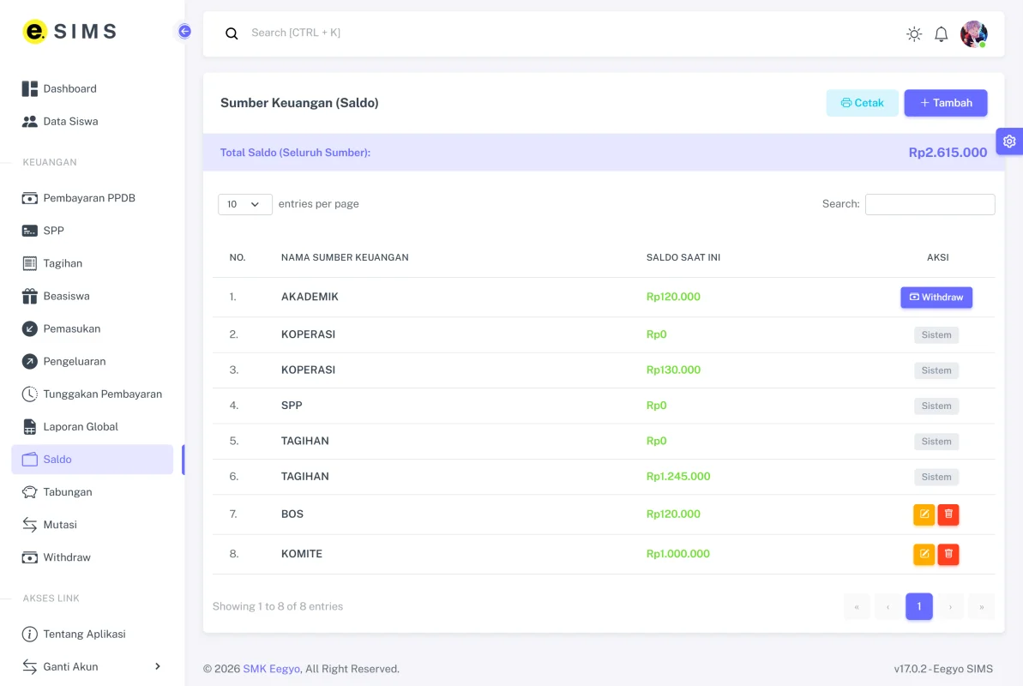The image size is (1023, 686).
Task: Click the table Search input field
Action: (x=930, y=204)
